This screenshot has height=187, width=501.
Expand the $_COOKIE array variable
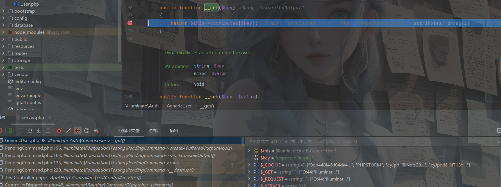click(x=249, y=165)
